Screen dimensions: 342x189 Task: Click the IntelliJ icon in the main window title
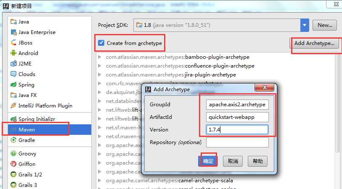coord(6,6)
